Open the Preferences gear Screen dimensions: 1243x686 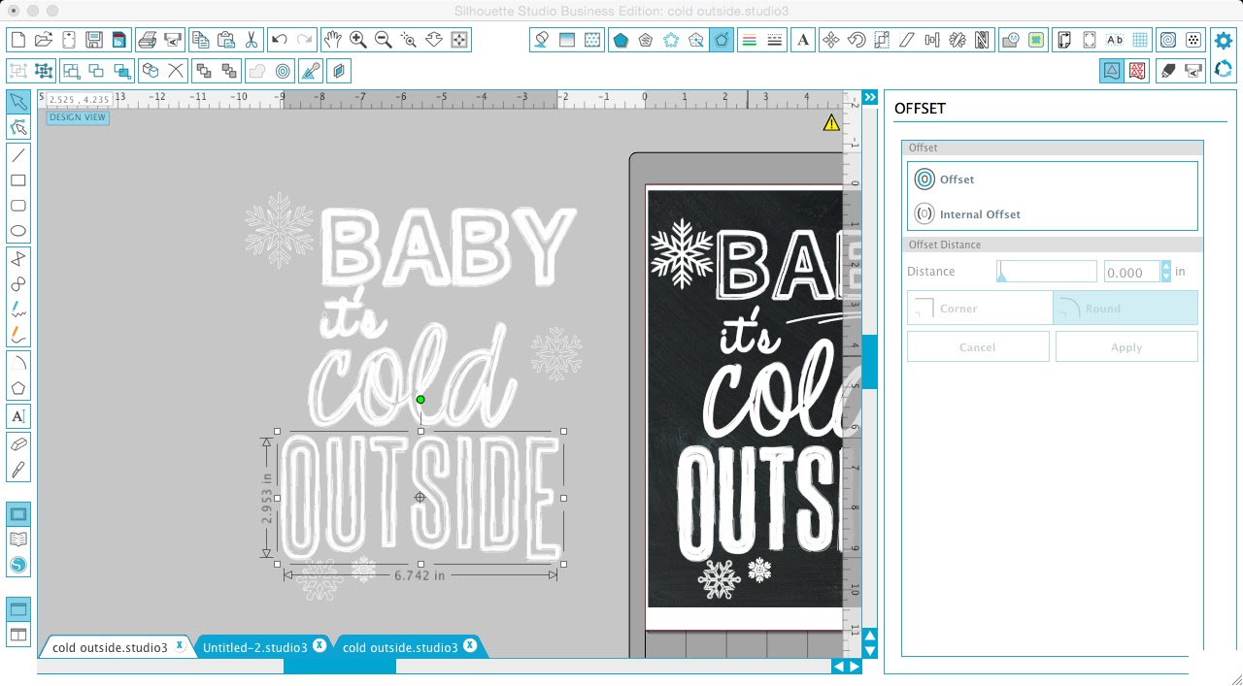pyautogui.click(x=1224, y=41)
